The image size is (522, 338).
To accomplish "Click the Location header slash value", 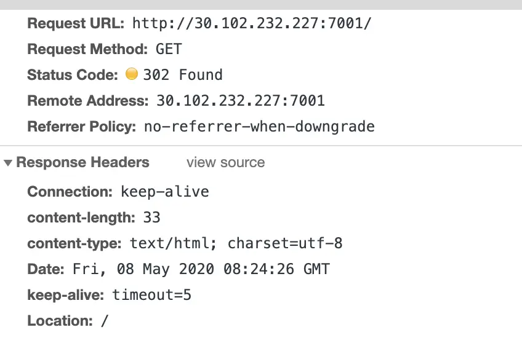I will (105, 321).
